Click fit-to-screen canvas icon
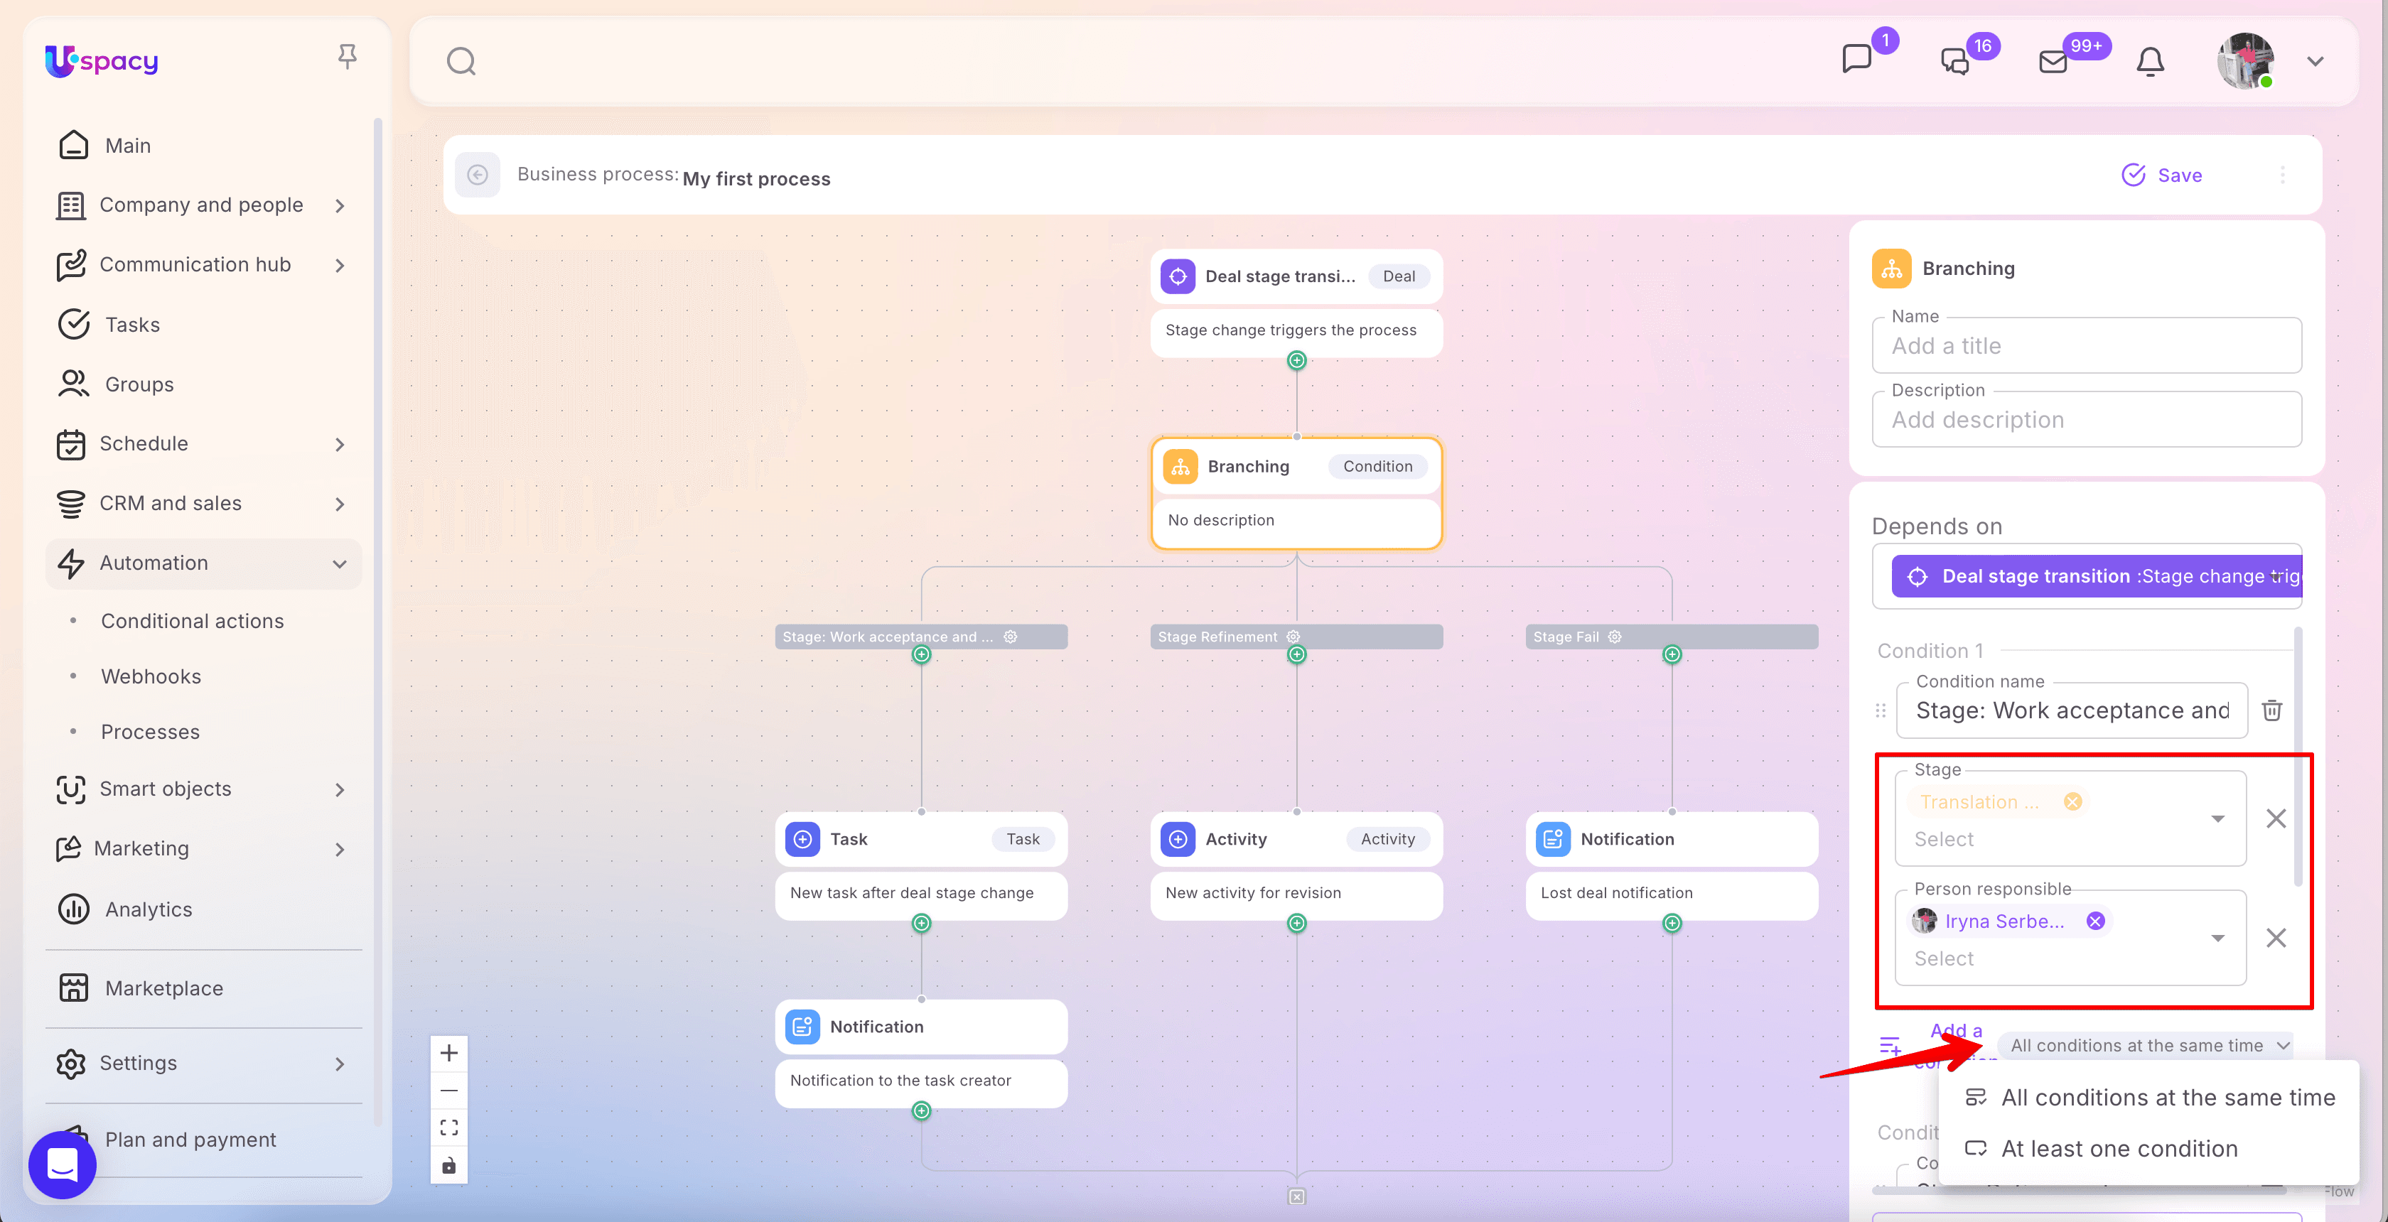The width and height of the screenshot is (2388, 1222). tap(448, 1128)
